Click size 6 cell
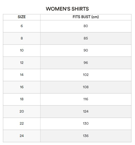This screenshot has width=135, height=145. 22,26
